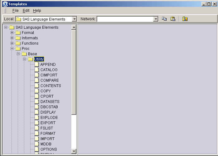Click the Templates window title icon

(5, 4)
